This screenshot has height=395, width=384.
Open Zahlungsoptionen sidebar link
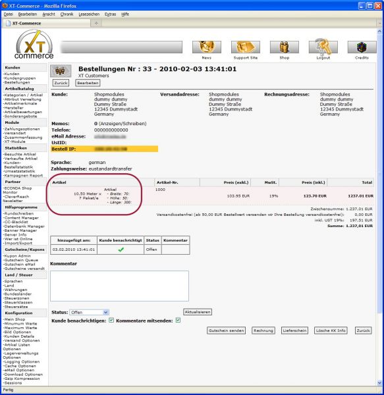click(22, 129)
